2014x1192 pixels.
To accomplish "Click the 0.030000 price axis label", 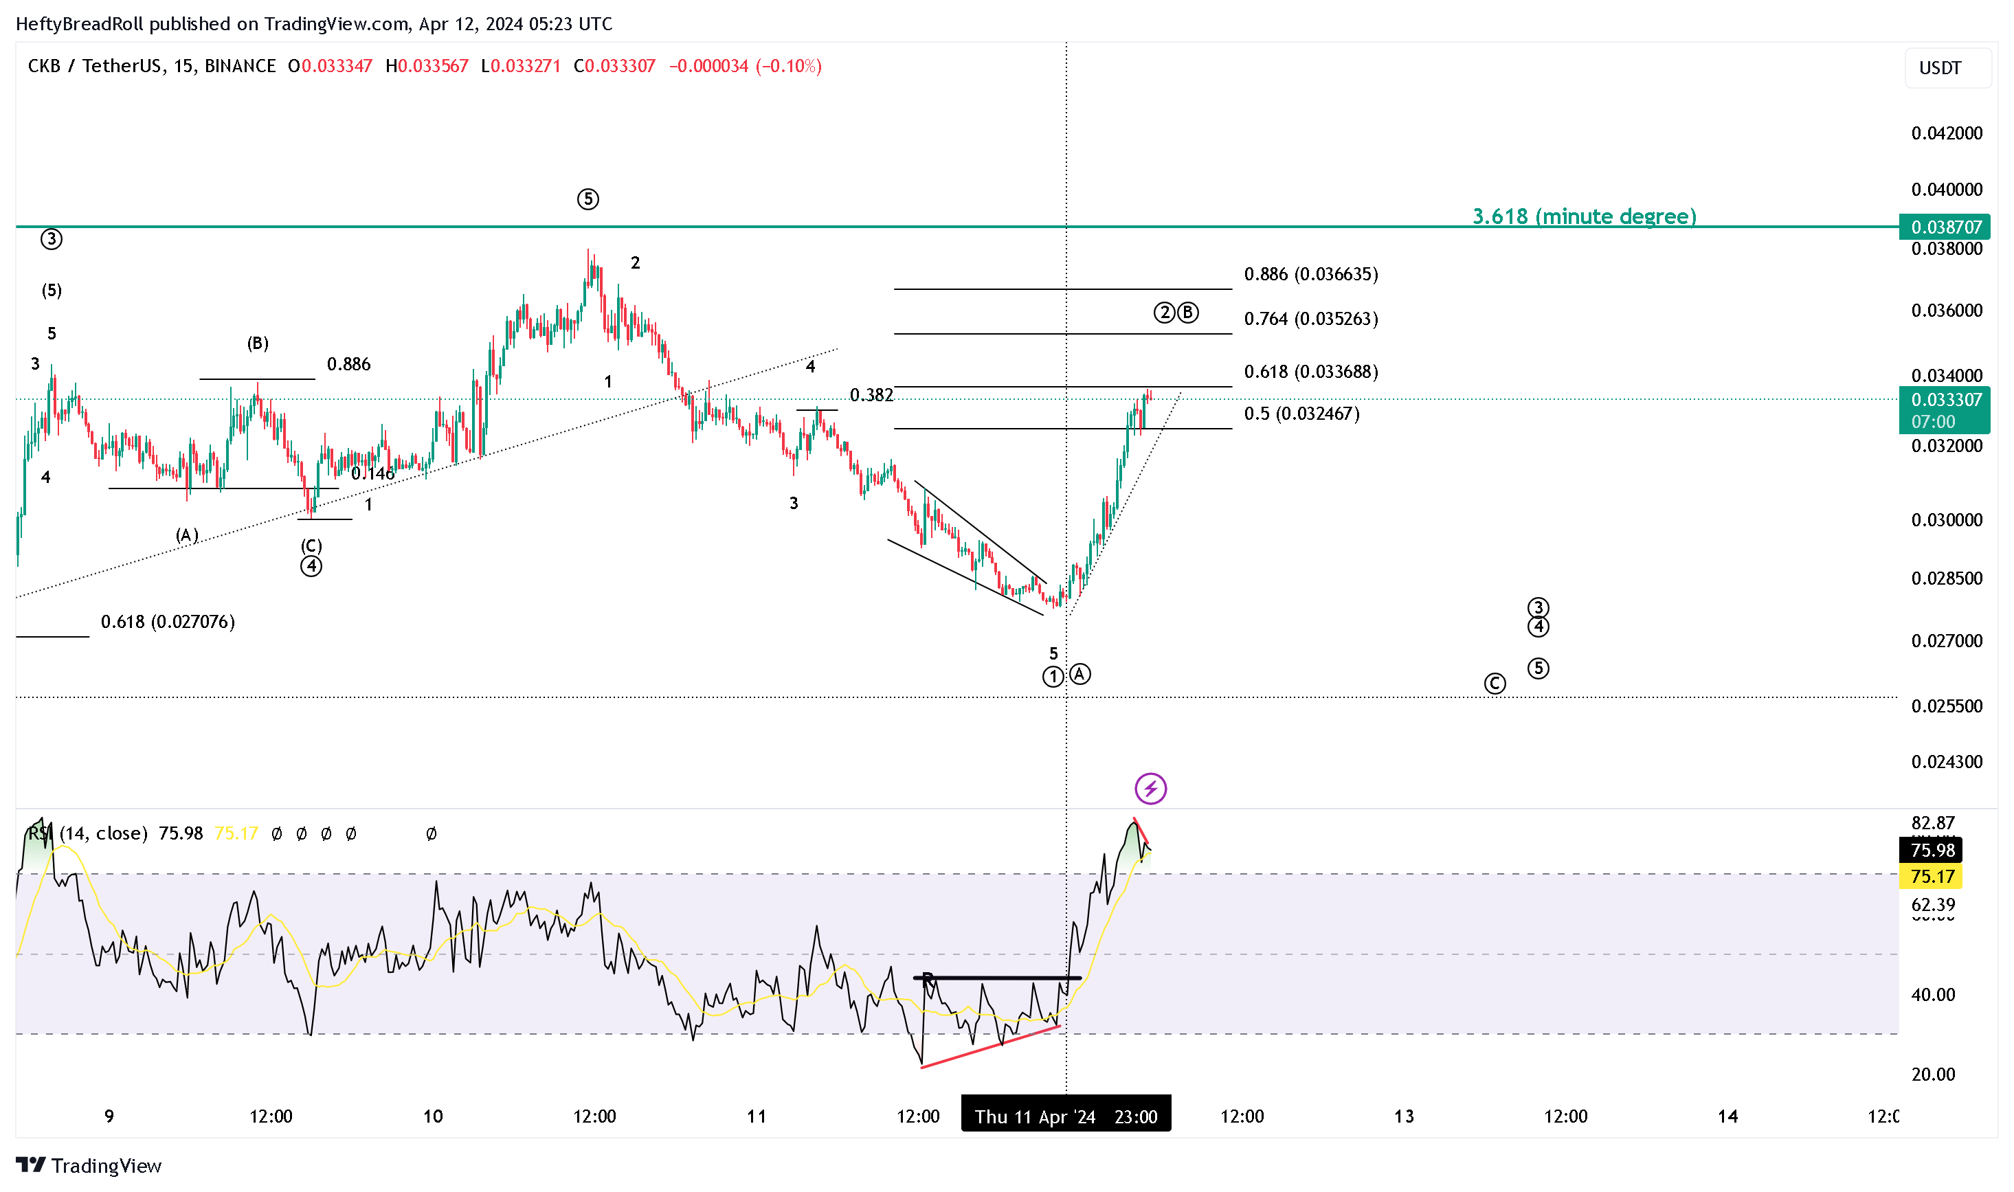I will point(1947,521).
